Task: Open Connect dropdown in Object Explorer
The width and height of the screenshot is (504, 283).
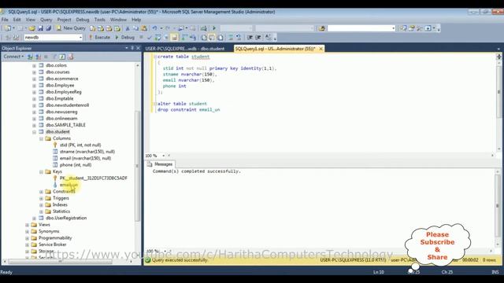Action: tap(13, 57)
